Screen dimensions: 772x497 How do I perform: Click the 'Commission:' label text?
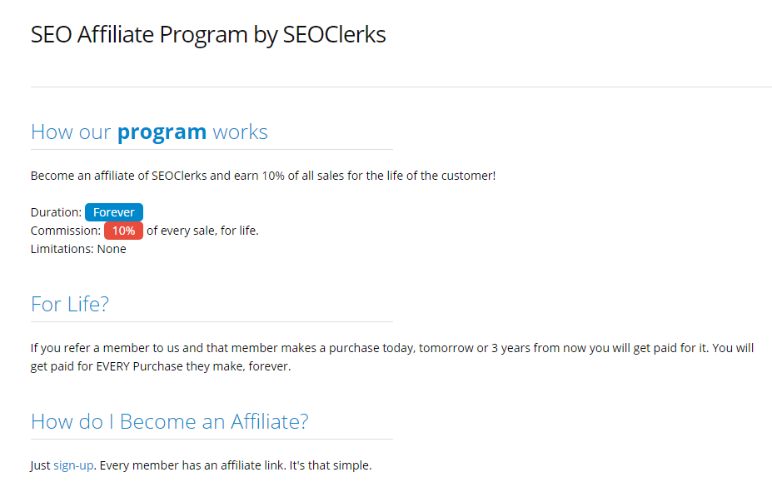[x=66, y=231]
